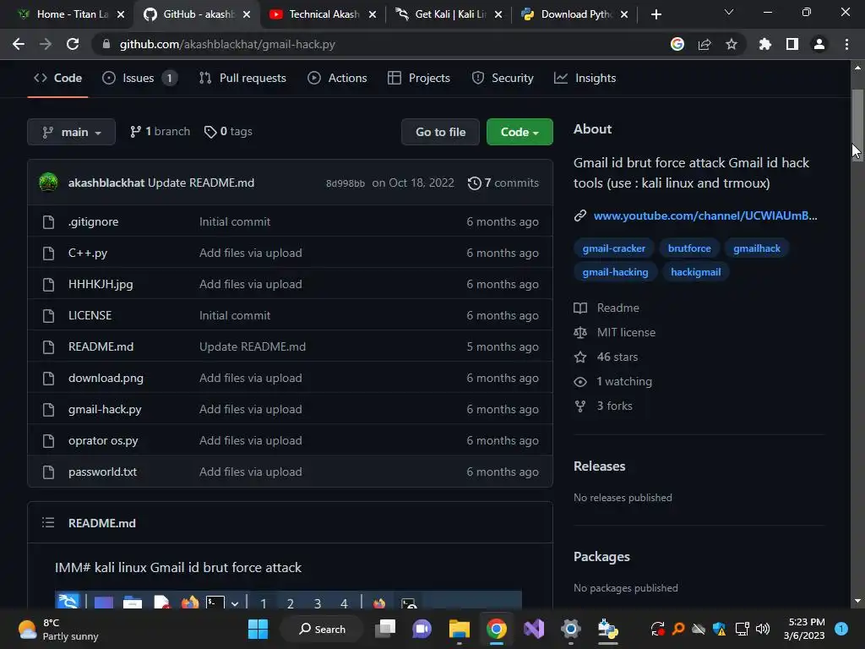Open the passworld.txt file
The image size is (865, 649).
tap(102, 472)
